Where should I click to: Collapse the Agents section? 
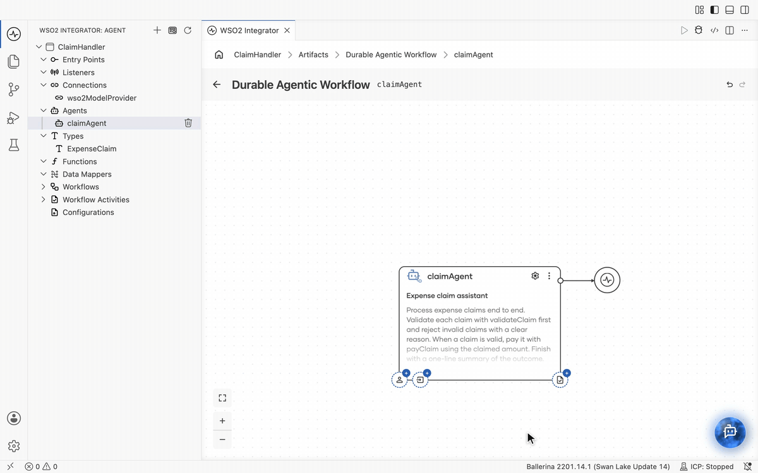pyautogui.click(x=44, y=110)
